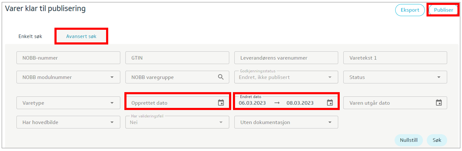Open calendar for Varen utgår dato
462x151 pixels.
point(438,103)
